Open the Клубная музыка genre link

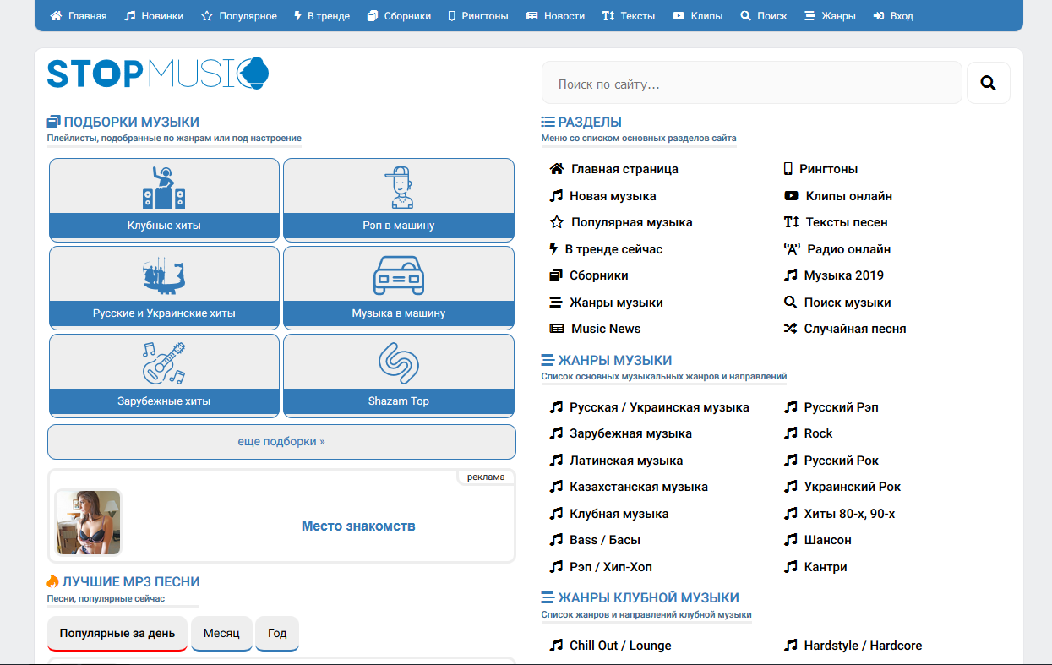coord(619,514)
